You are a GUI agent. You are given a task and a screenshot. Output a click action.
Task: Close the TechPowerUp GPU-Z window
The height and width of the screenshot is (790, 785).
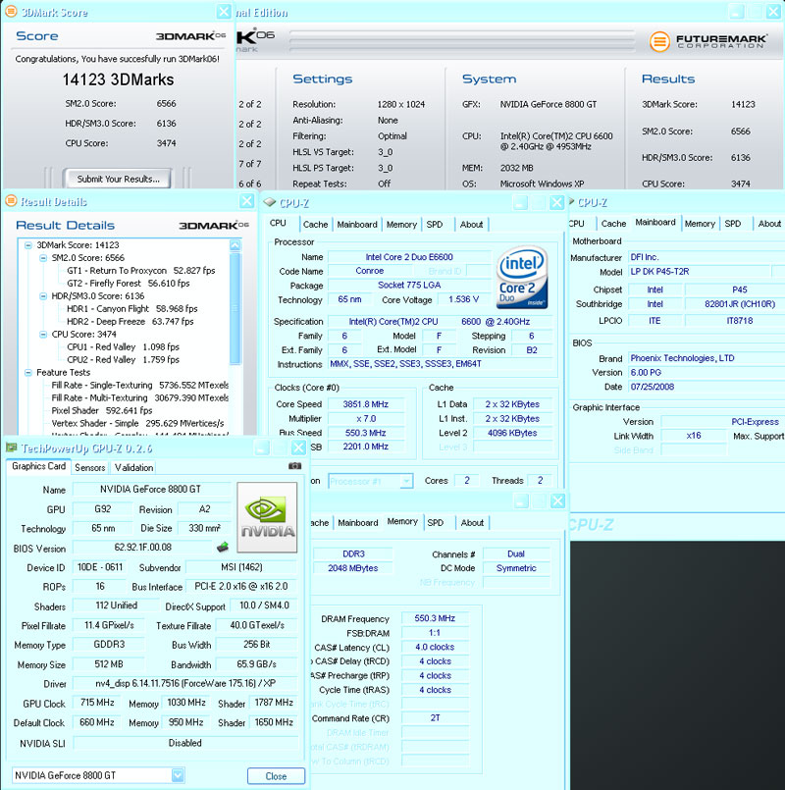pos(298,448)
